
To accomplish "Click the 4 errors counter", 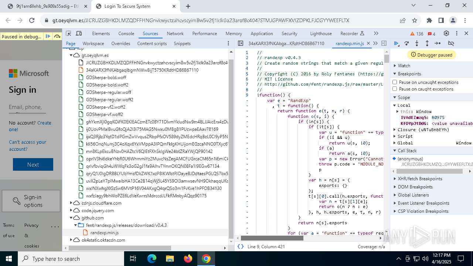I will pyautogui.click(x=431, y=34).
